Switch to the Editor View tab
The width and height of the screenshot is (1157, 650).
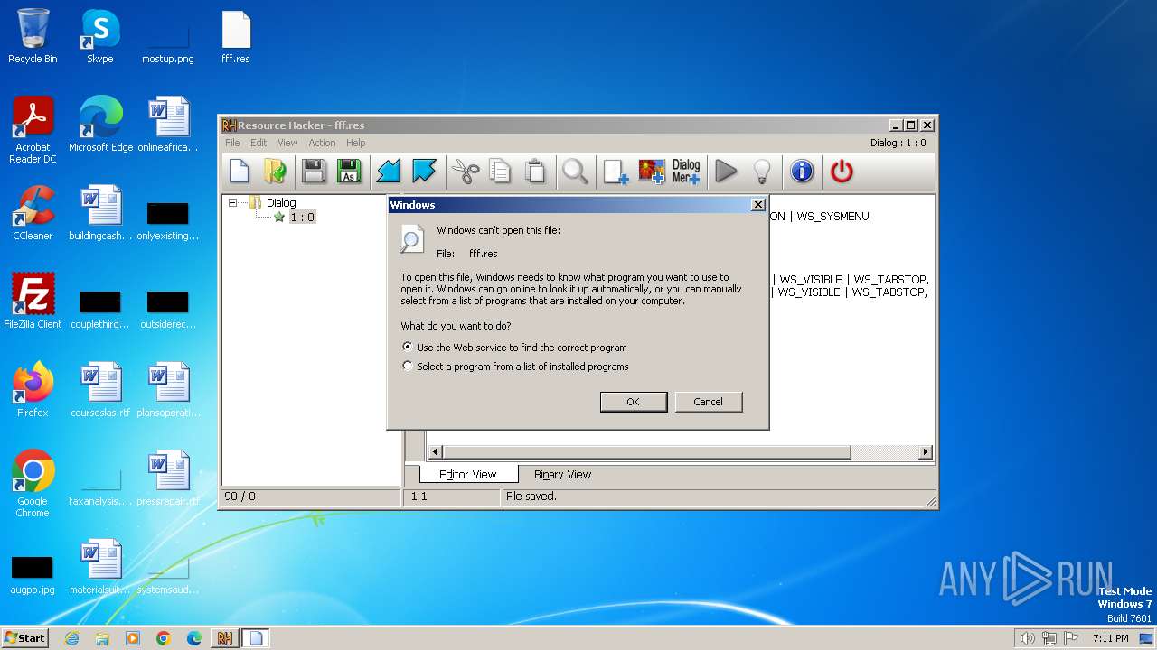click(468, 474)
